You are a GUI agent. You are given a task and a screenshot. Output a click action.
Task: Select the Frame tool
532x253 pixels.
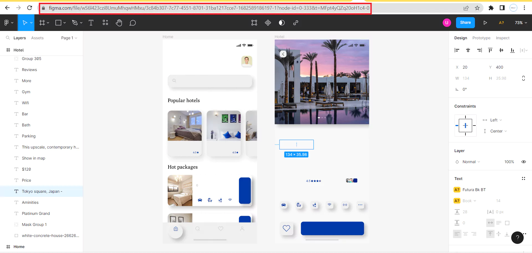(x=42, y=23)
